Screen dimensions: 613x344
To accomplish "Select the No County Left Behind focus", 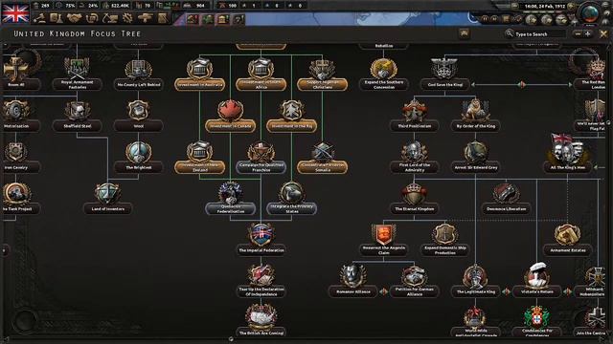I will point(138,75).
